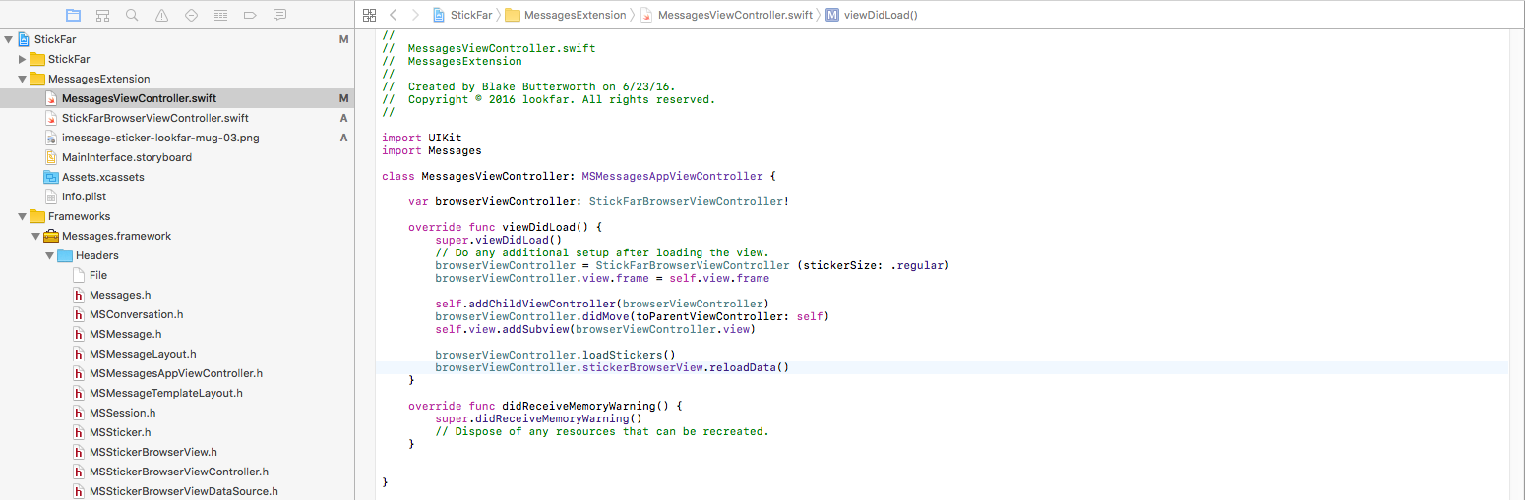Click loadStickers() call in code
This screenshot has width=1525, height=500.
click(x=629, y=355)
